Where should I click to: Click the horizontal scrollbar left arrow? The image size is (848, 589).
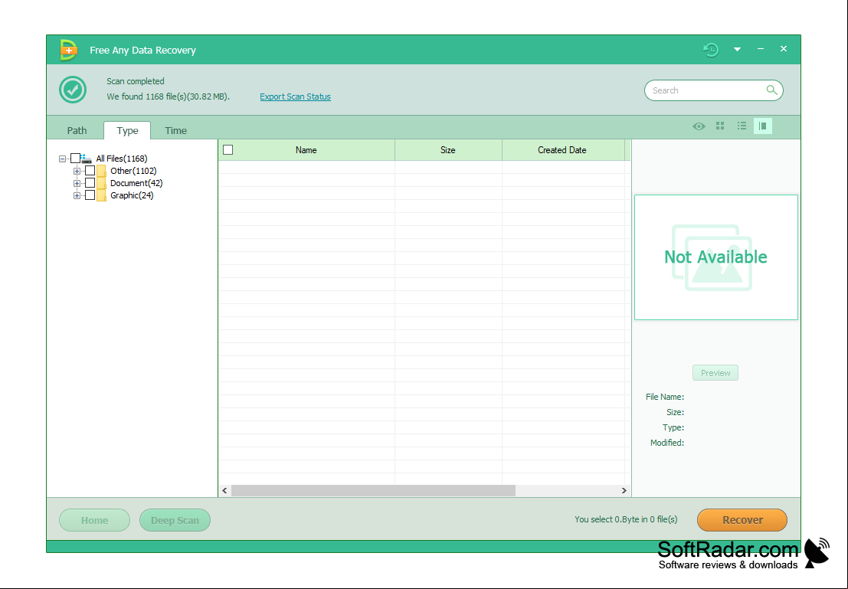point(225,490)
